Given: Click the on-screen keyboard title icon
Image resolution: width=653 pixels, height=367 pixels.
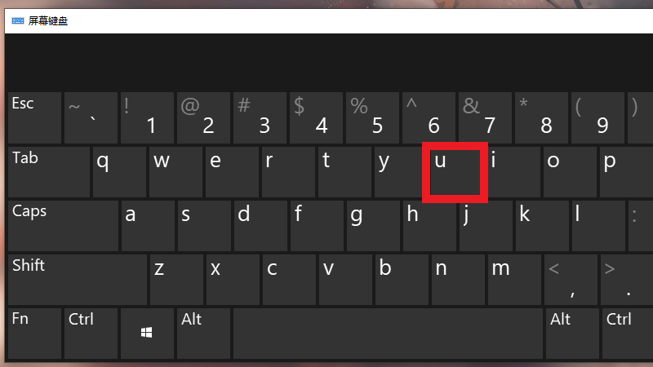Looking at the screenshot, I should coord(17,21).
